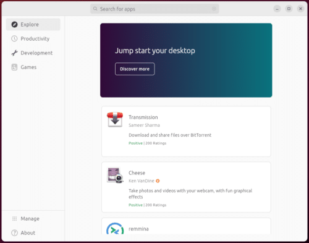Viewport: 309px width, 243px height.
Task: Click the verified badge next to Ken VanDine
Action: [x=158, y=181]
